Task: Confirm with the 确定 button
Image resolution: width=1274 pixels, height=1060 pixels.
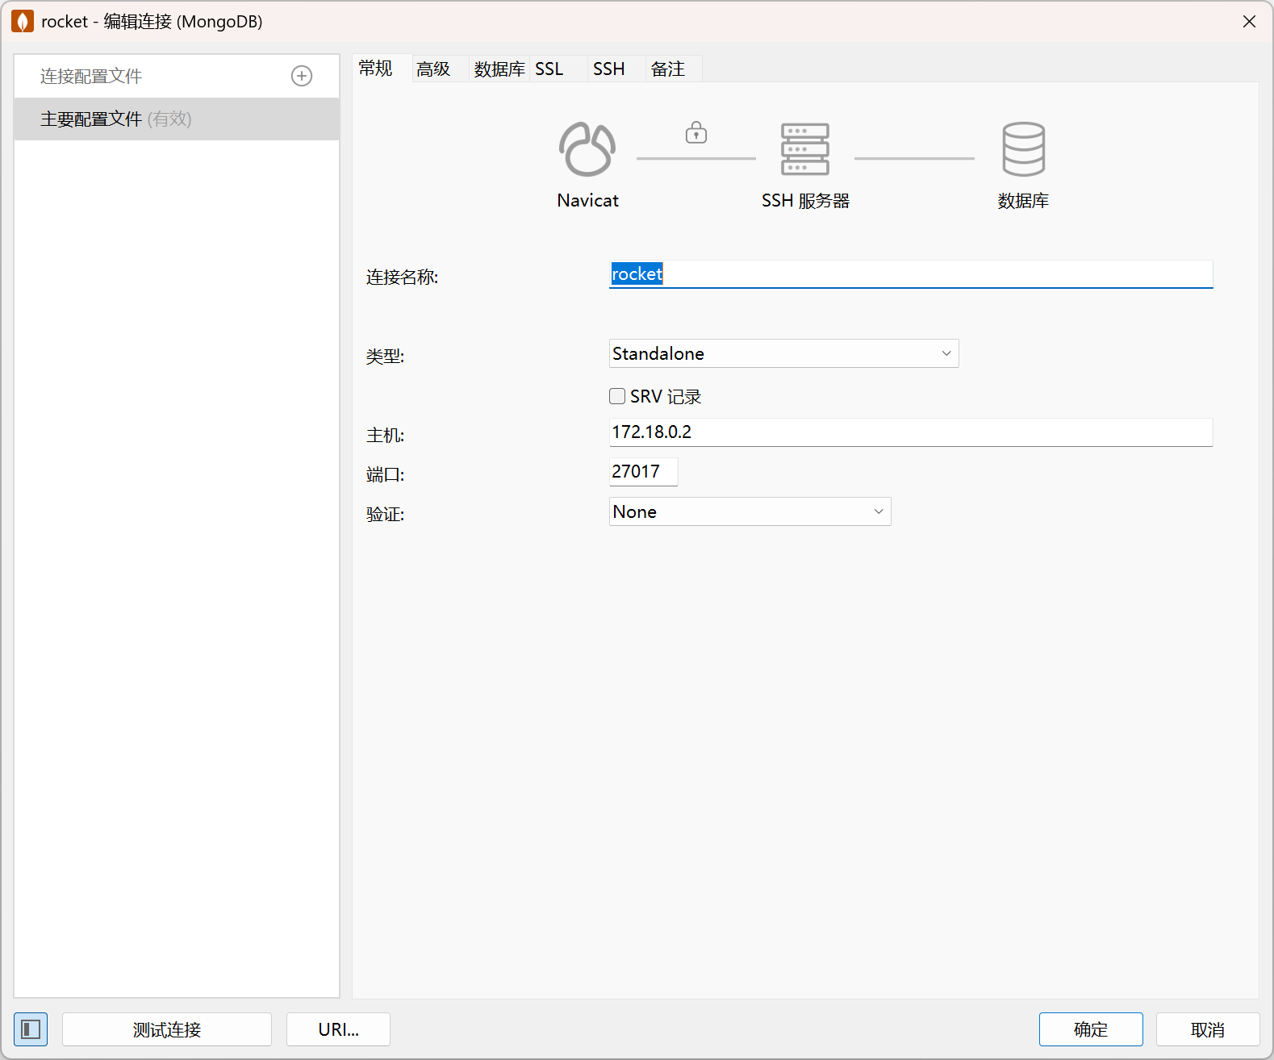Action: (1091, 1029)
